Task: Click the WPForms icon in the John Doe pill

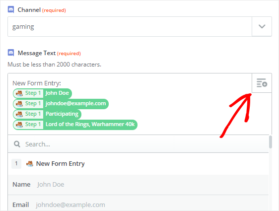Action: [x=19, y=93]
